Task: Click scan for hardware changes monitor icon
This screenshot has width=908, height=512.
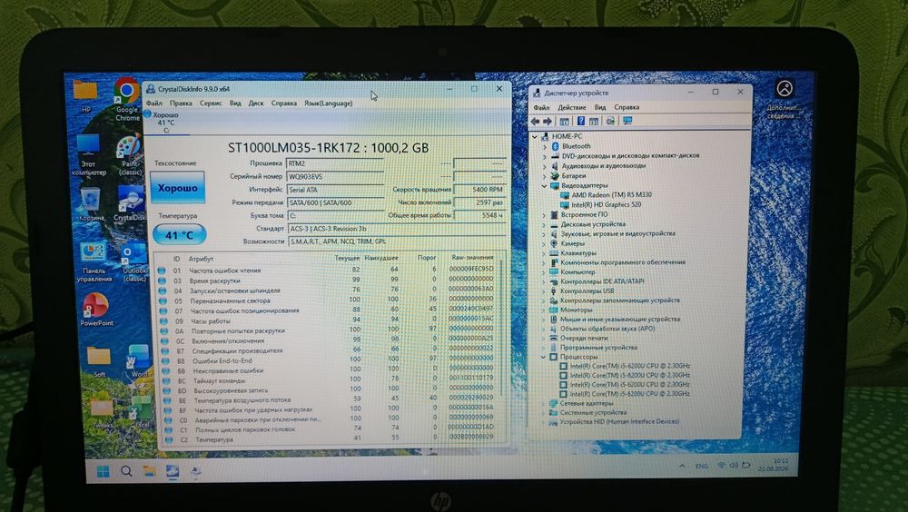Action: pyautogui.click(x=627, y=121)
